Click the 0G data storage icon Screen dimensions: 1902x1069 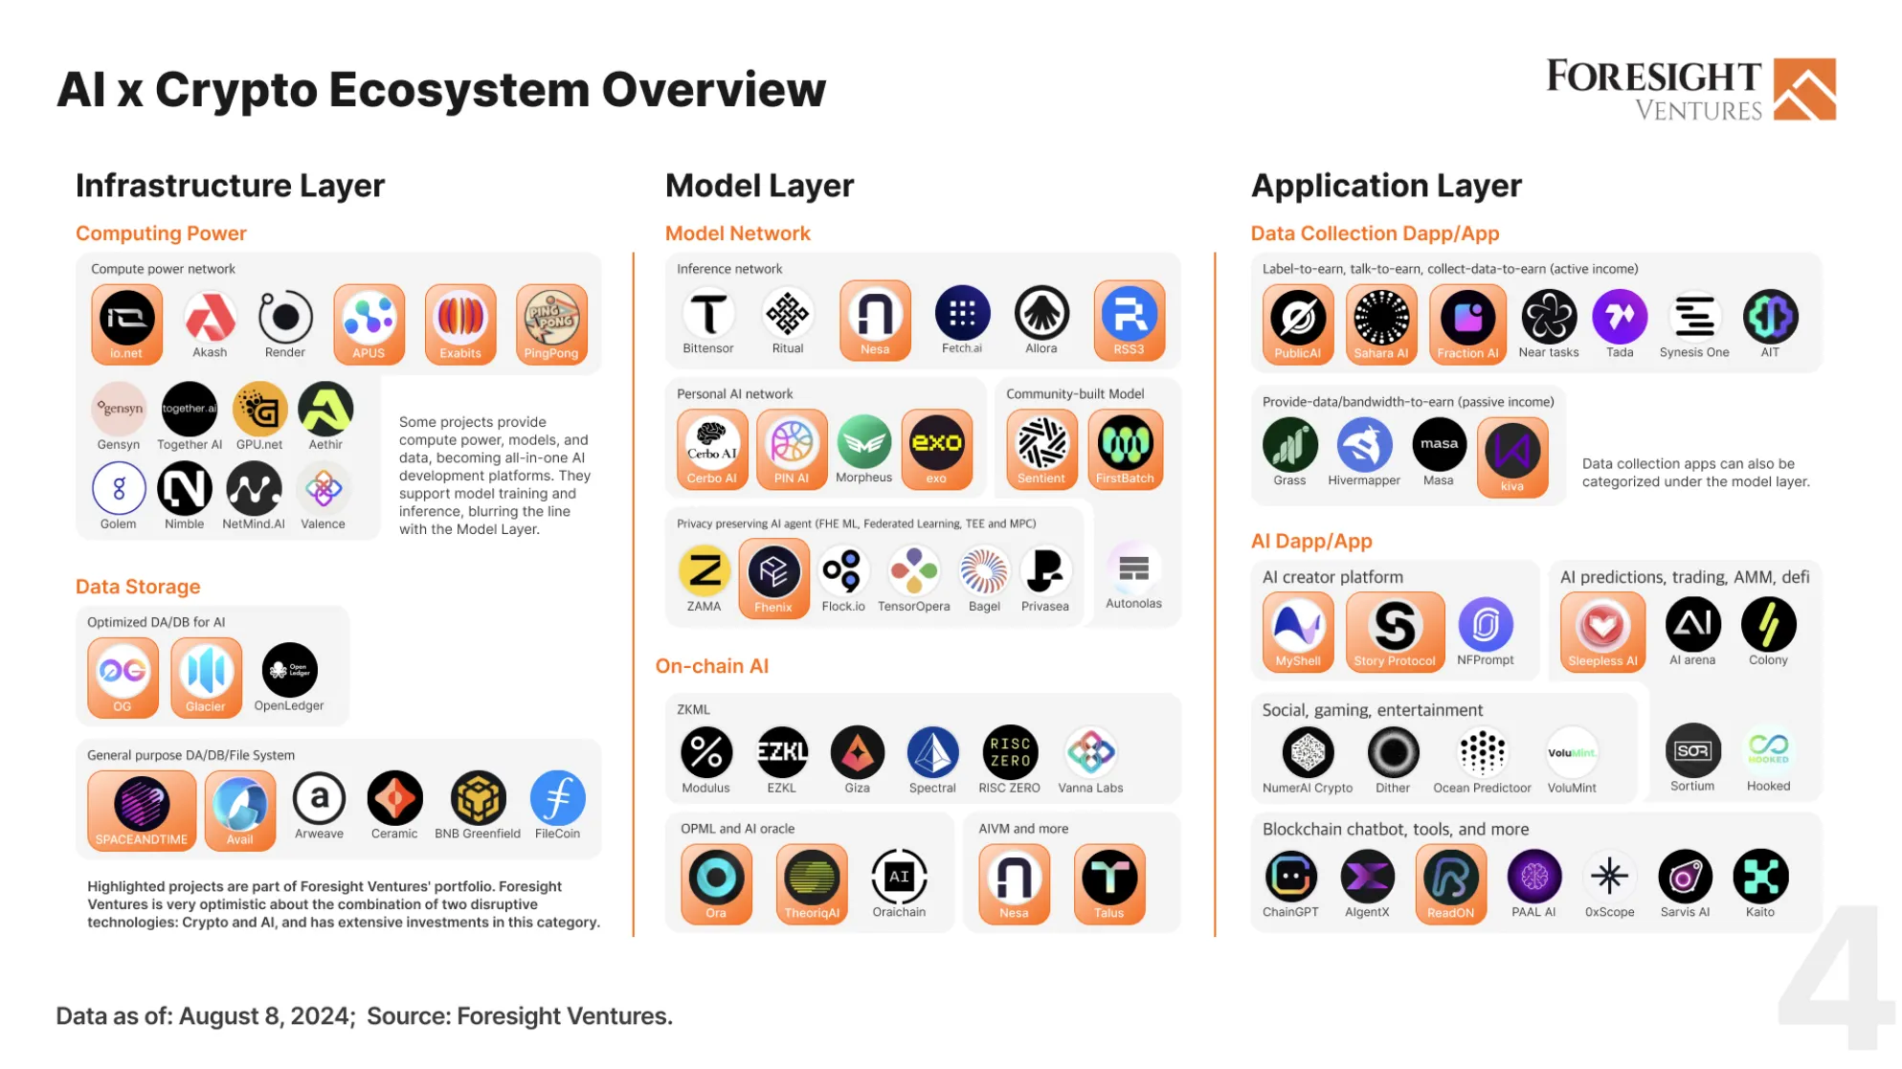click(x=123, y=670)
